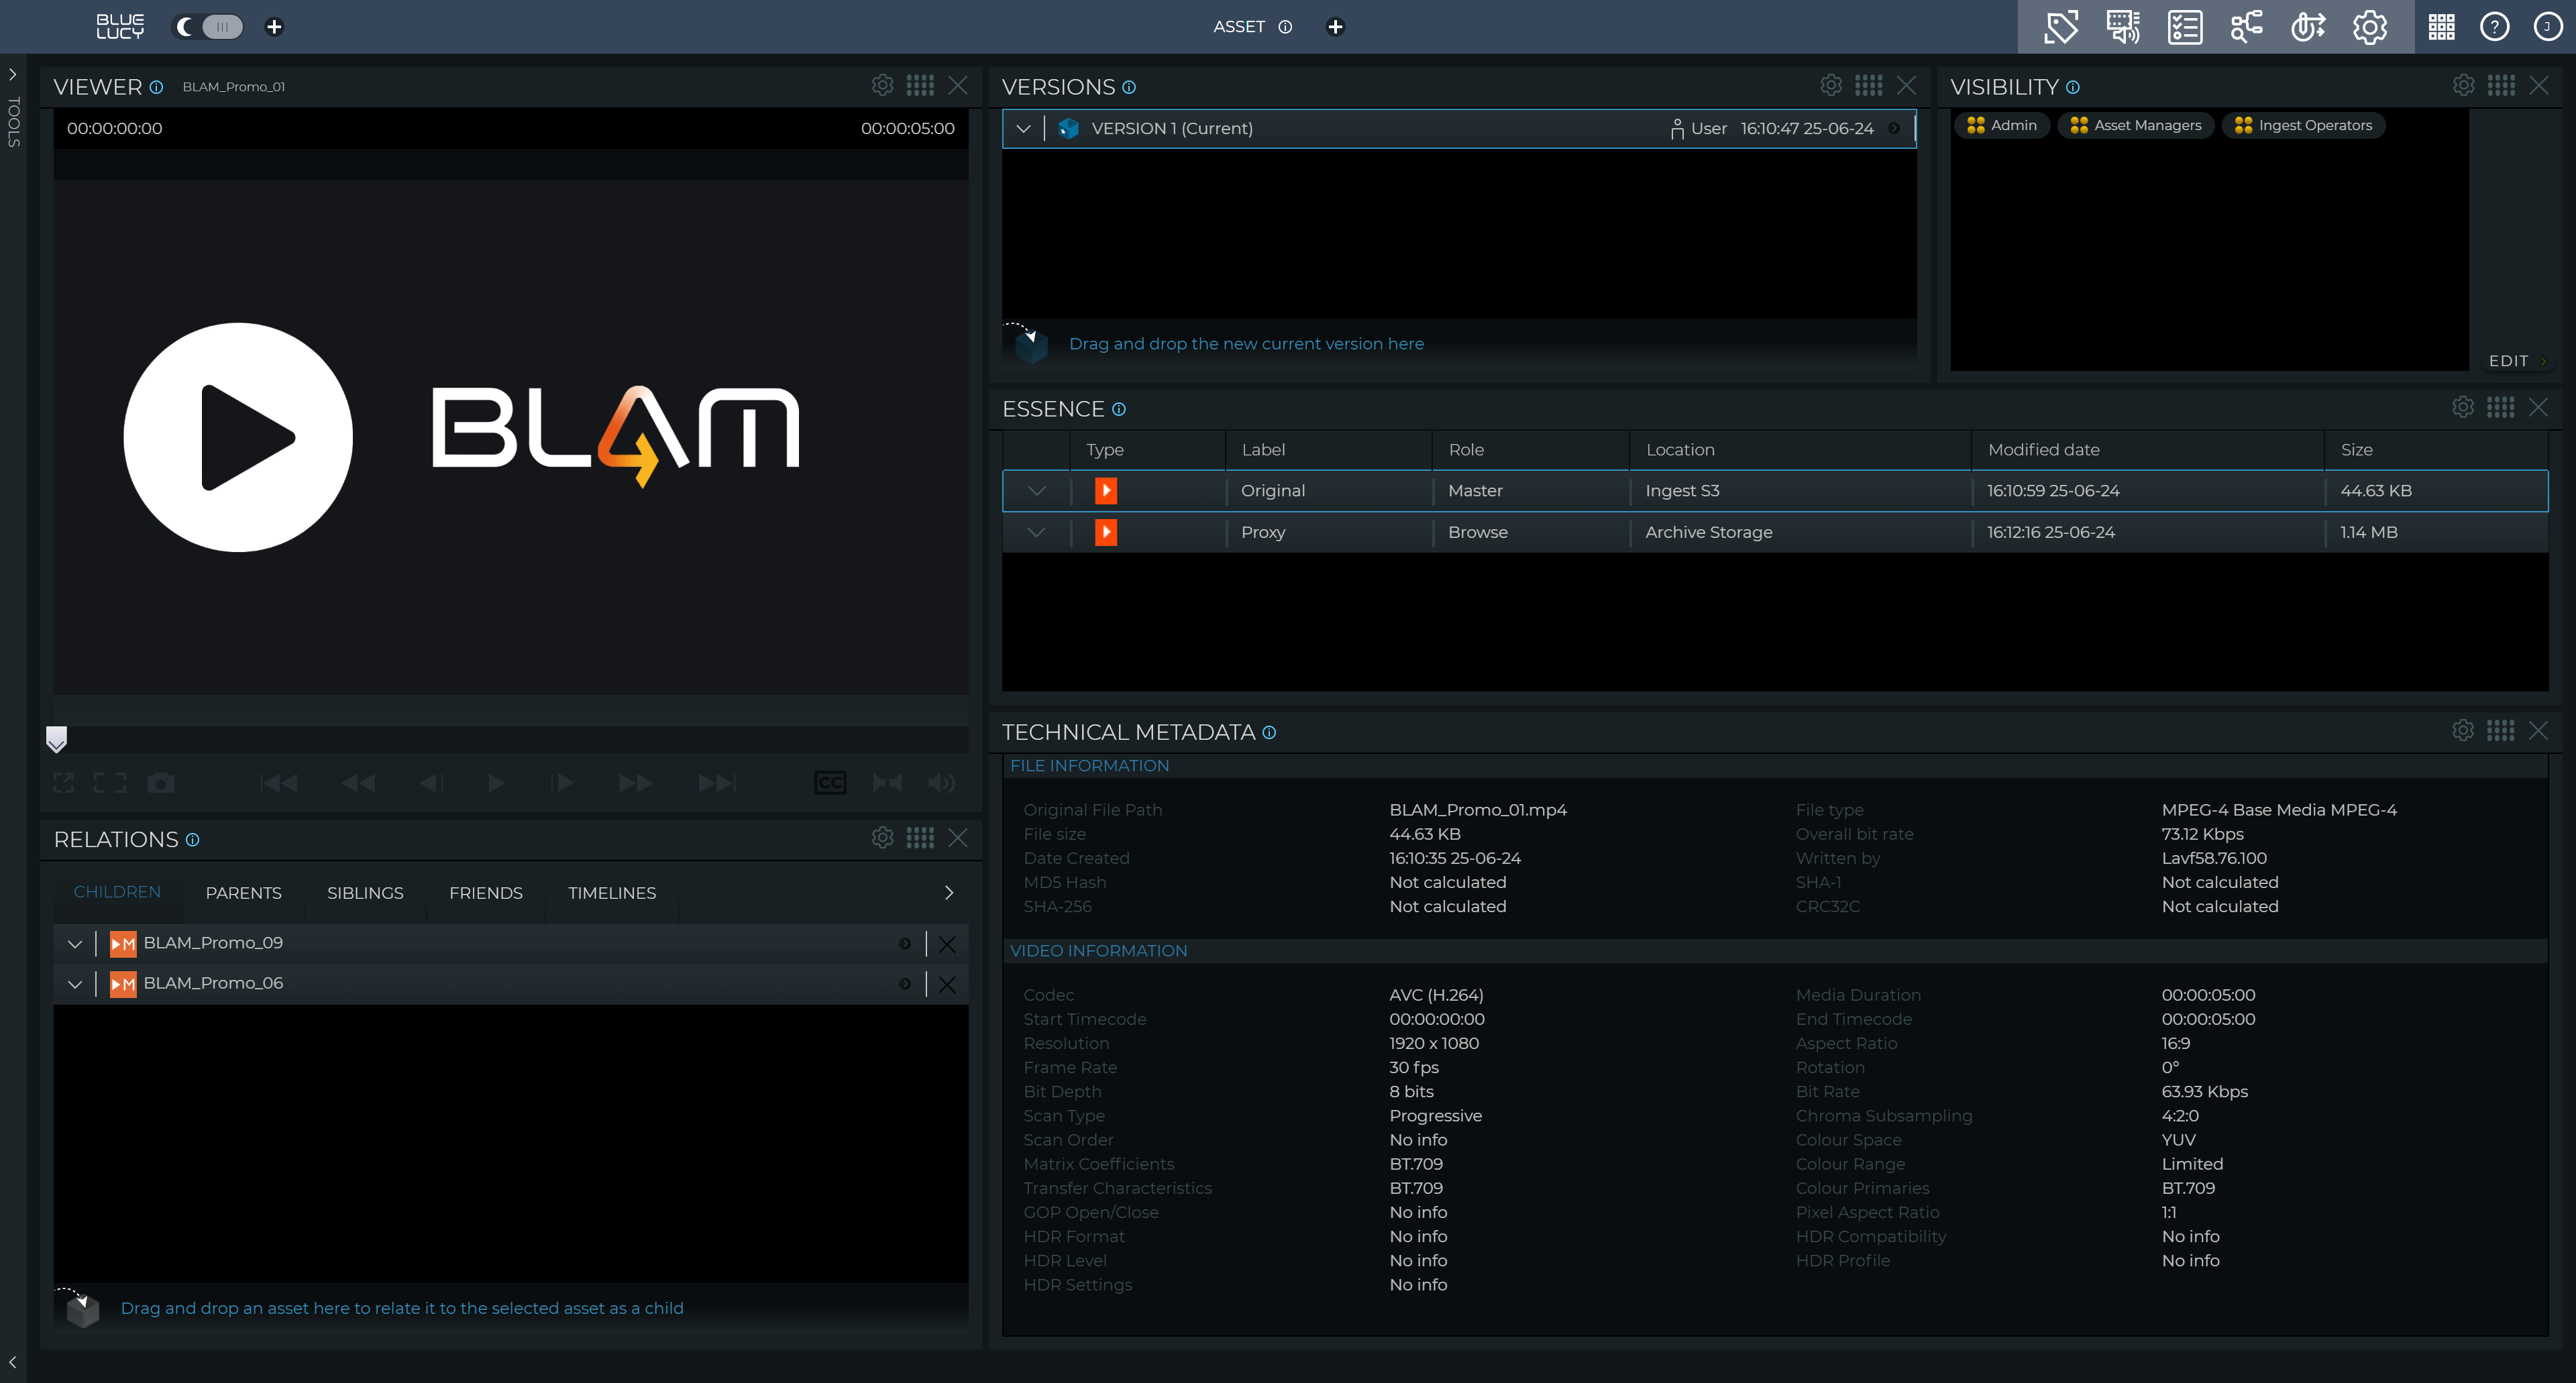Add new workspace with plus beside theme toggle

274,27
